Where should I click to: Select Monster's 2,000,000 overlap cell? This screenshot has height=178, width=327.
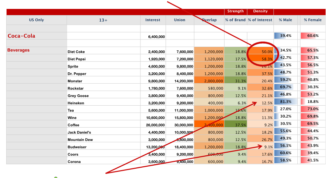pyautogui.click(x=209, y=80)
